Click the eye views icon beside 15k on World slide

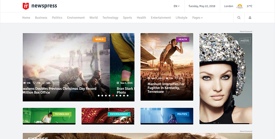[x=24, y=83]
